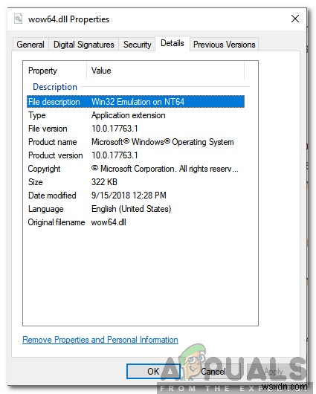This screenshot has width=316, height=394.
Task: Click the 'wow64.dll' original filename value
Action: pos(109,222)
